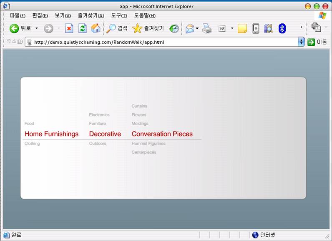Click the Windows flag logo
Viewport: 332px width, 241px height.
[322, 15]
